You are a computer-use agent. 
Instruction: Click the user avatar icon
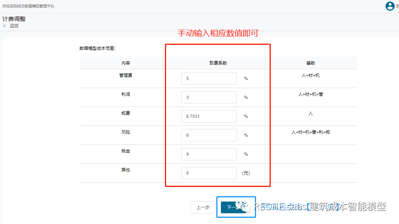[x=390, y=6]
